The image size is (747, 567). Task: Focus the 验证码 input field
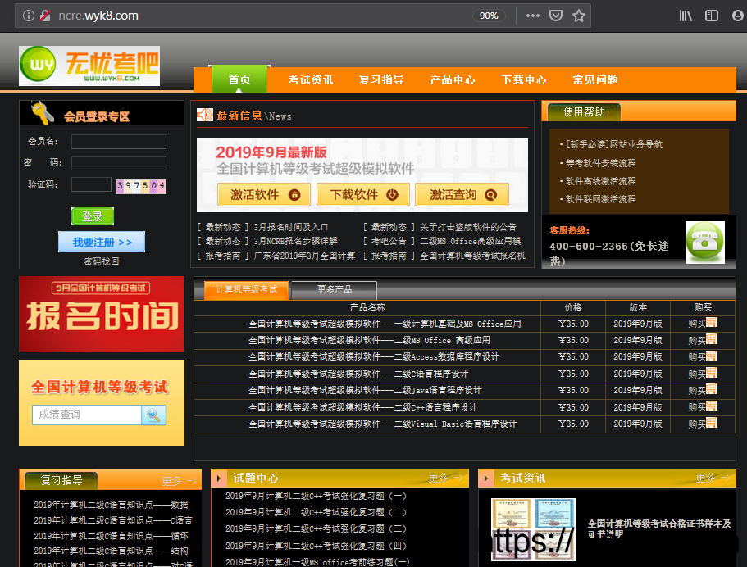(91, 184)
